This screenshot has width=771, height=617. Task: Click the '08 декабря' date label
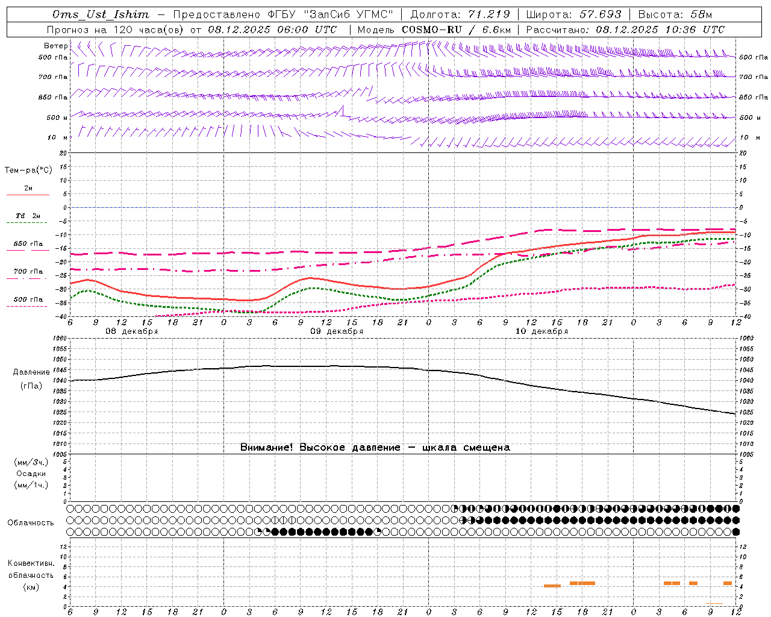coord(132,331)
